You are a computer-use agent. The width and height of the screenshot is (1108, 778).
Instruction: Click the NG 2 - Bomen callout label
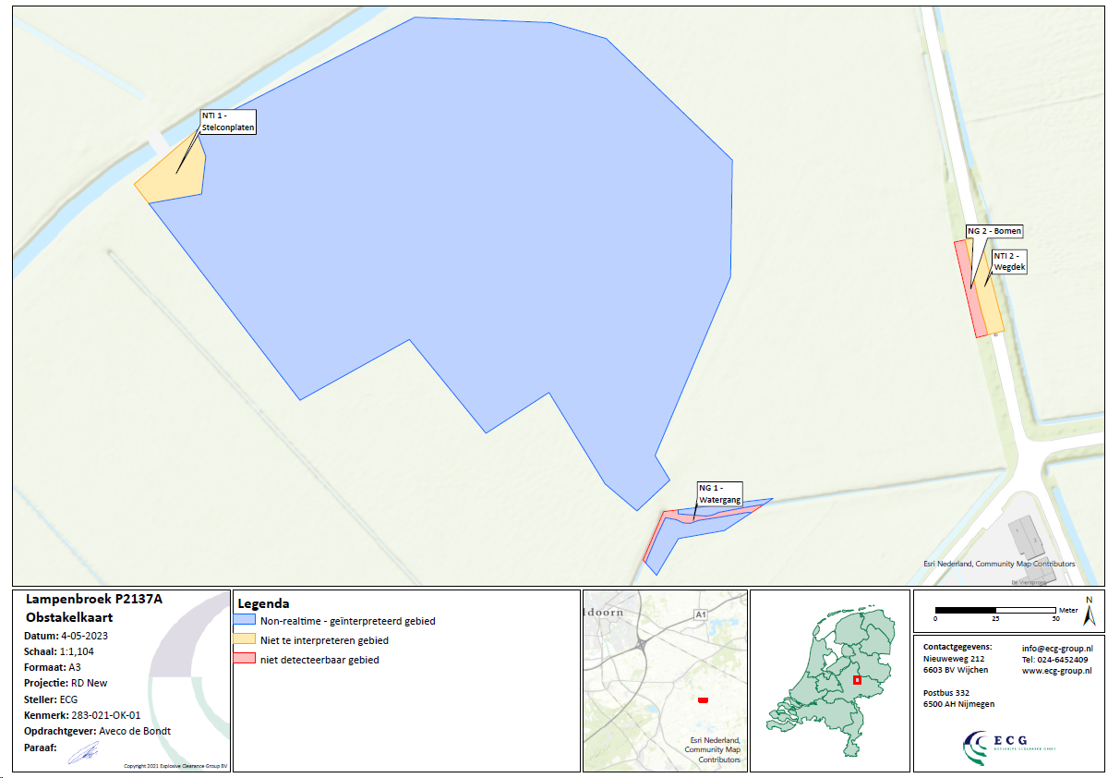click(x=994, y=231)
